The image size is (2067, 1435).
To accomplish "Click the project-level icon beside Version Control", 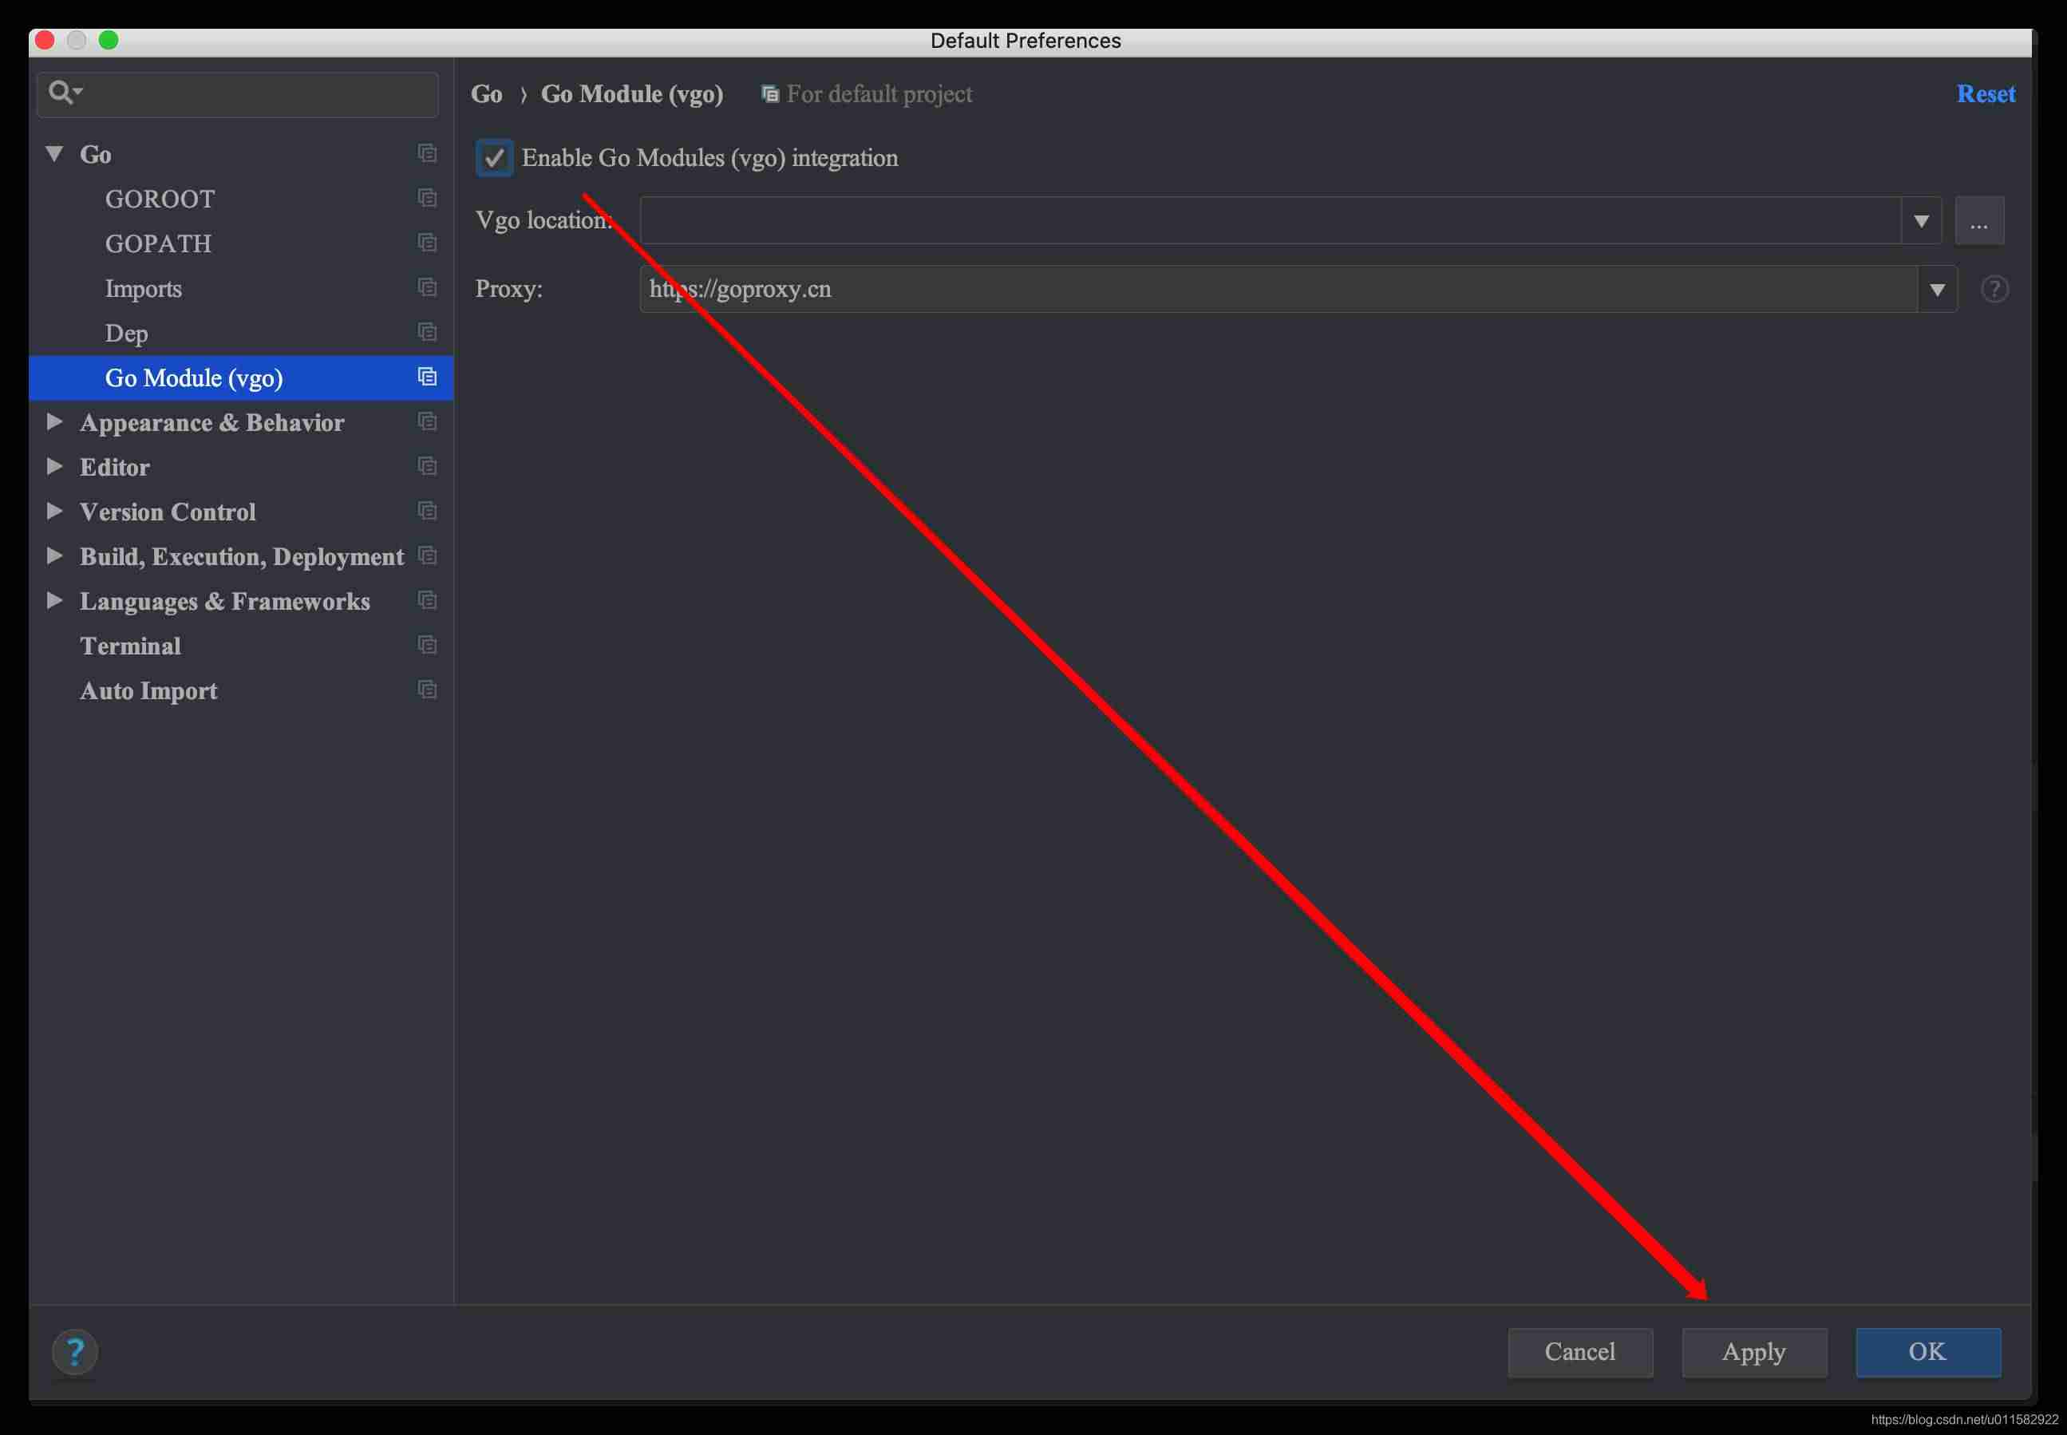I will click(x=428, y=511).
